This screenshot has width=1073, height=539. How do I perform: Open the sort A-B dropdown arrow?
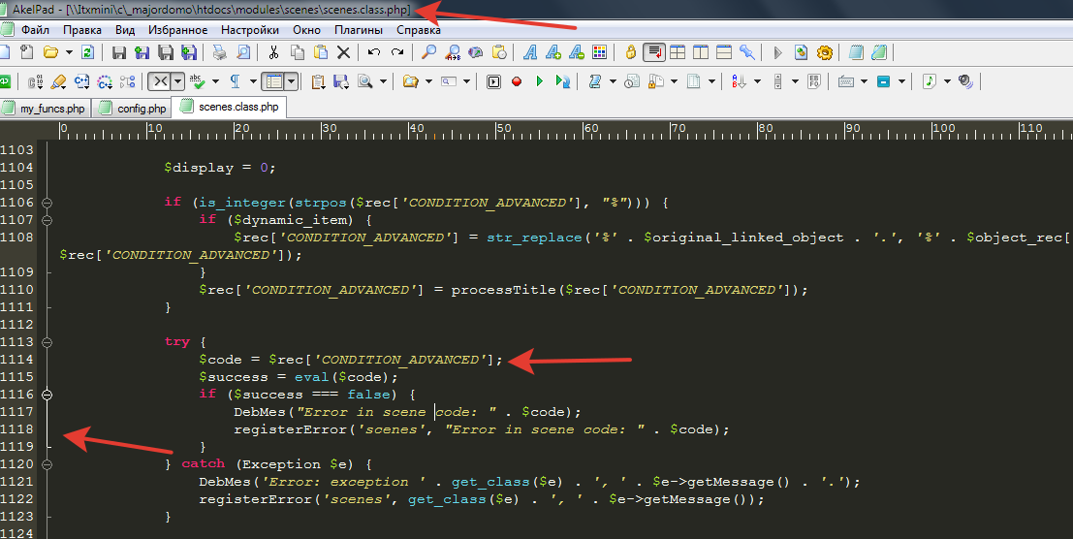758,81
